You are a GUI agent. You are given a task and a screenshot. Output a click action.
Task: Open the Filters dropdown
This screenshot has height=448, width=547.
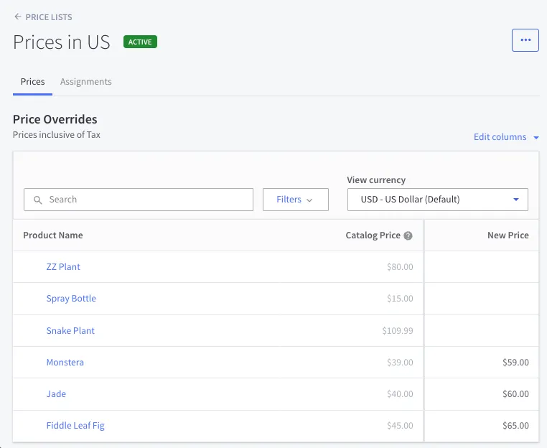tap(296, 200)
